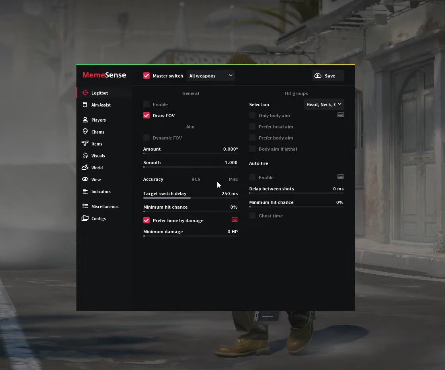The image size is (445, 370).
Task: Open the Configs section
Action: [x=98, y=219]
